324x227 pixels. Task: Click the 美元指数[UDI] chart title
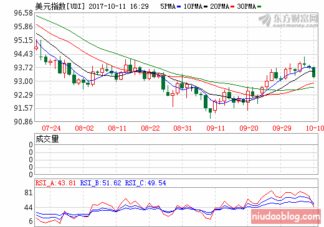[60, 6]
